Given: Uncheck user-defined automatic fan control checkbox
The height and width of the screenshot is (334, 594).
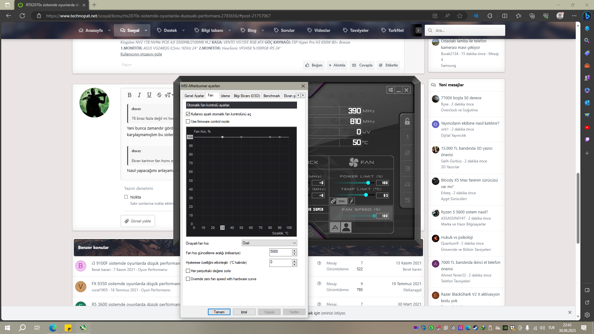Looking at the screenshot, I should [188, 114].
